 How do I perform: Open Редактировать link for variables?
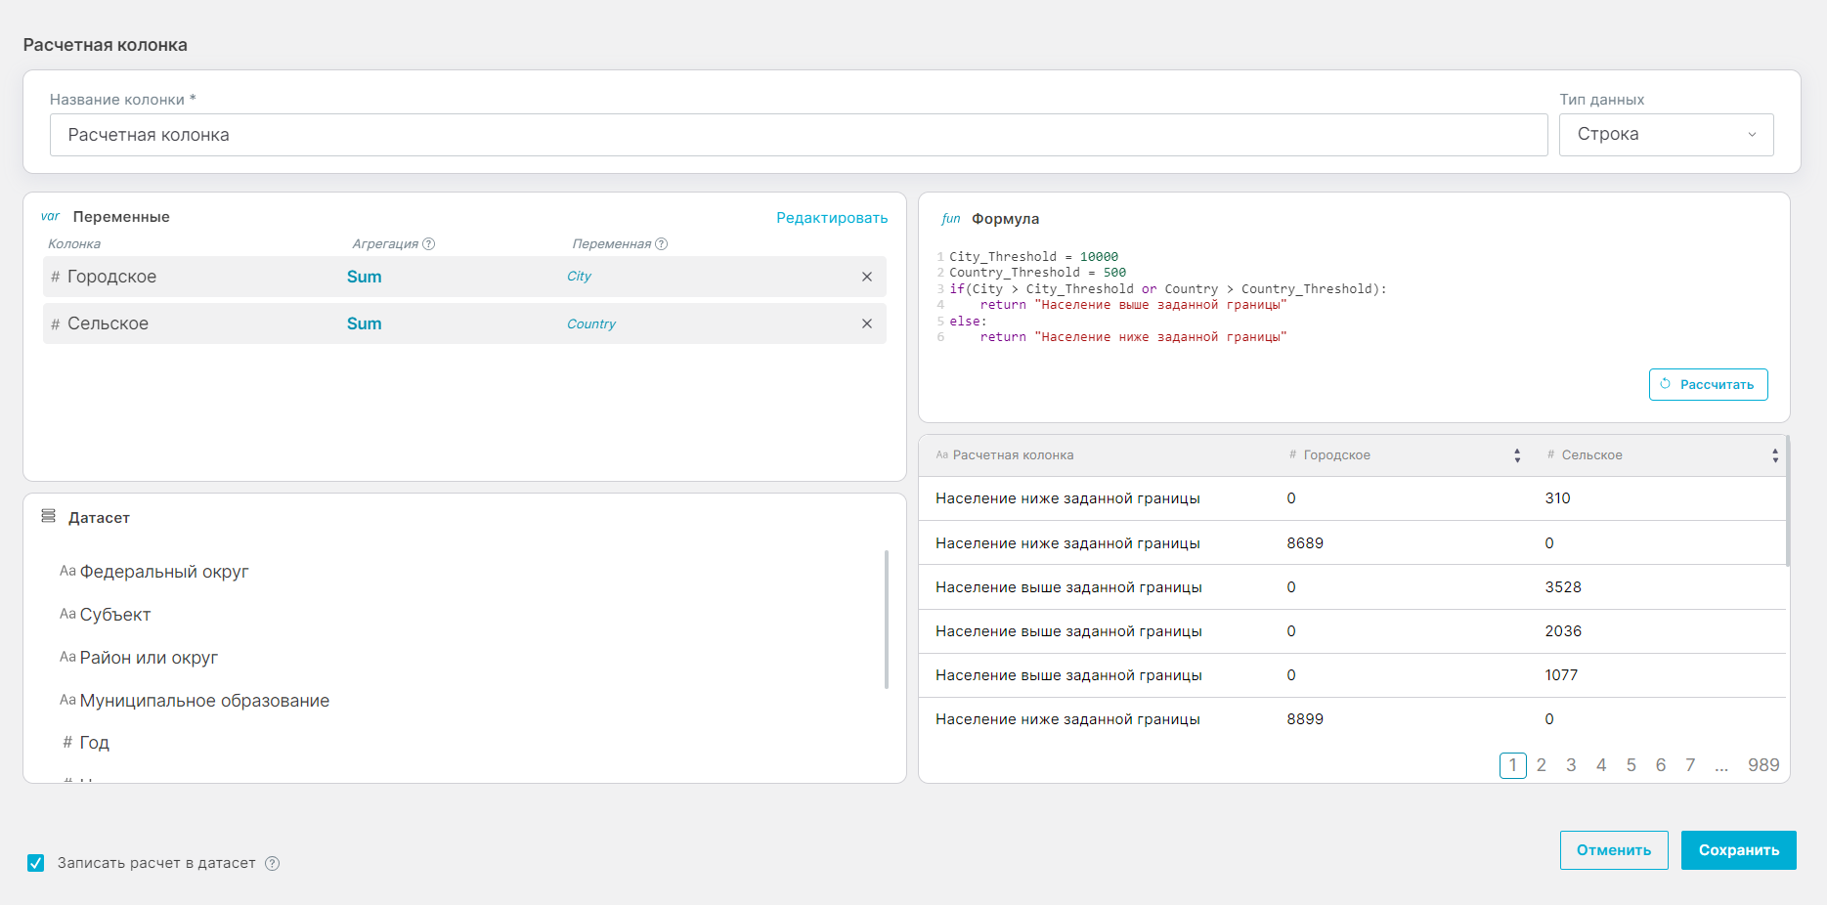pos(831,218)
